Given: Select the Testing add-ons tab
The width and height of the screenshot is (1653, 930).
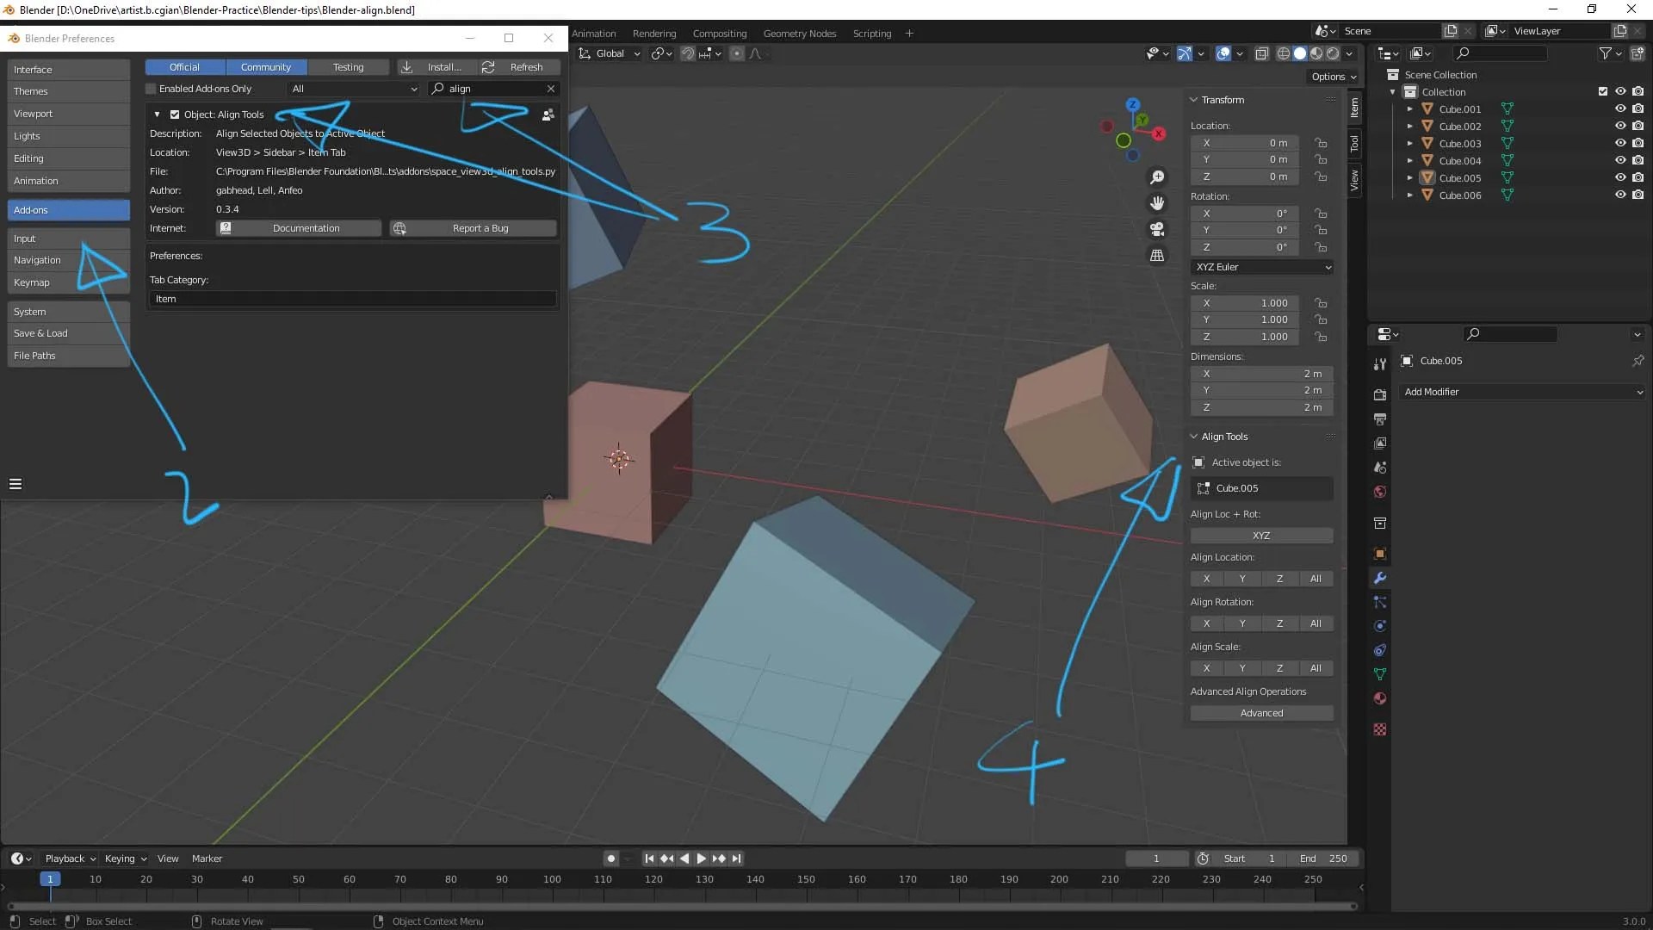Looking at the screenshot, I should [x=348, y=66].
